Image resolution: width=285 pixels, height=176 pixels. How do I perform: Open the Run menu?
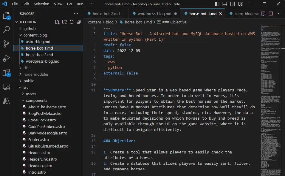80,4
